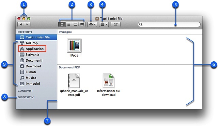
Task: Click the Scrivania desktop icon
Action: [x=22, y=55]
